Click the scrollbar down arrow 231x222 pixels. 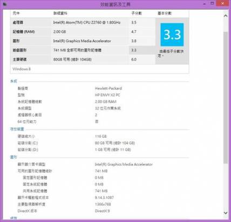point(226,213)
